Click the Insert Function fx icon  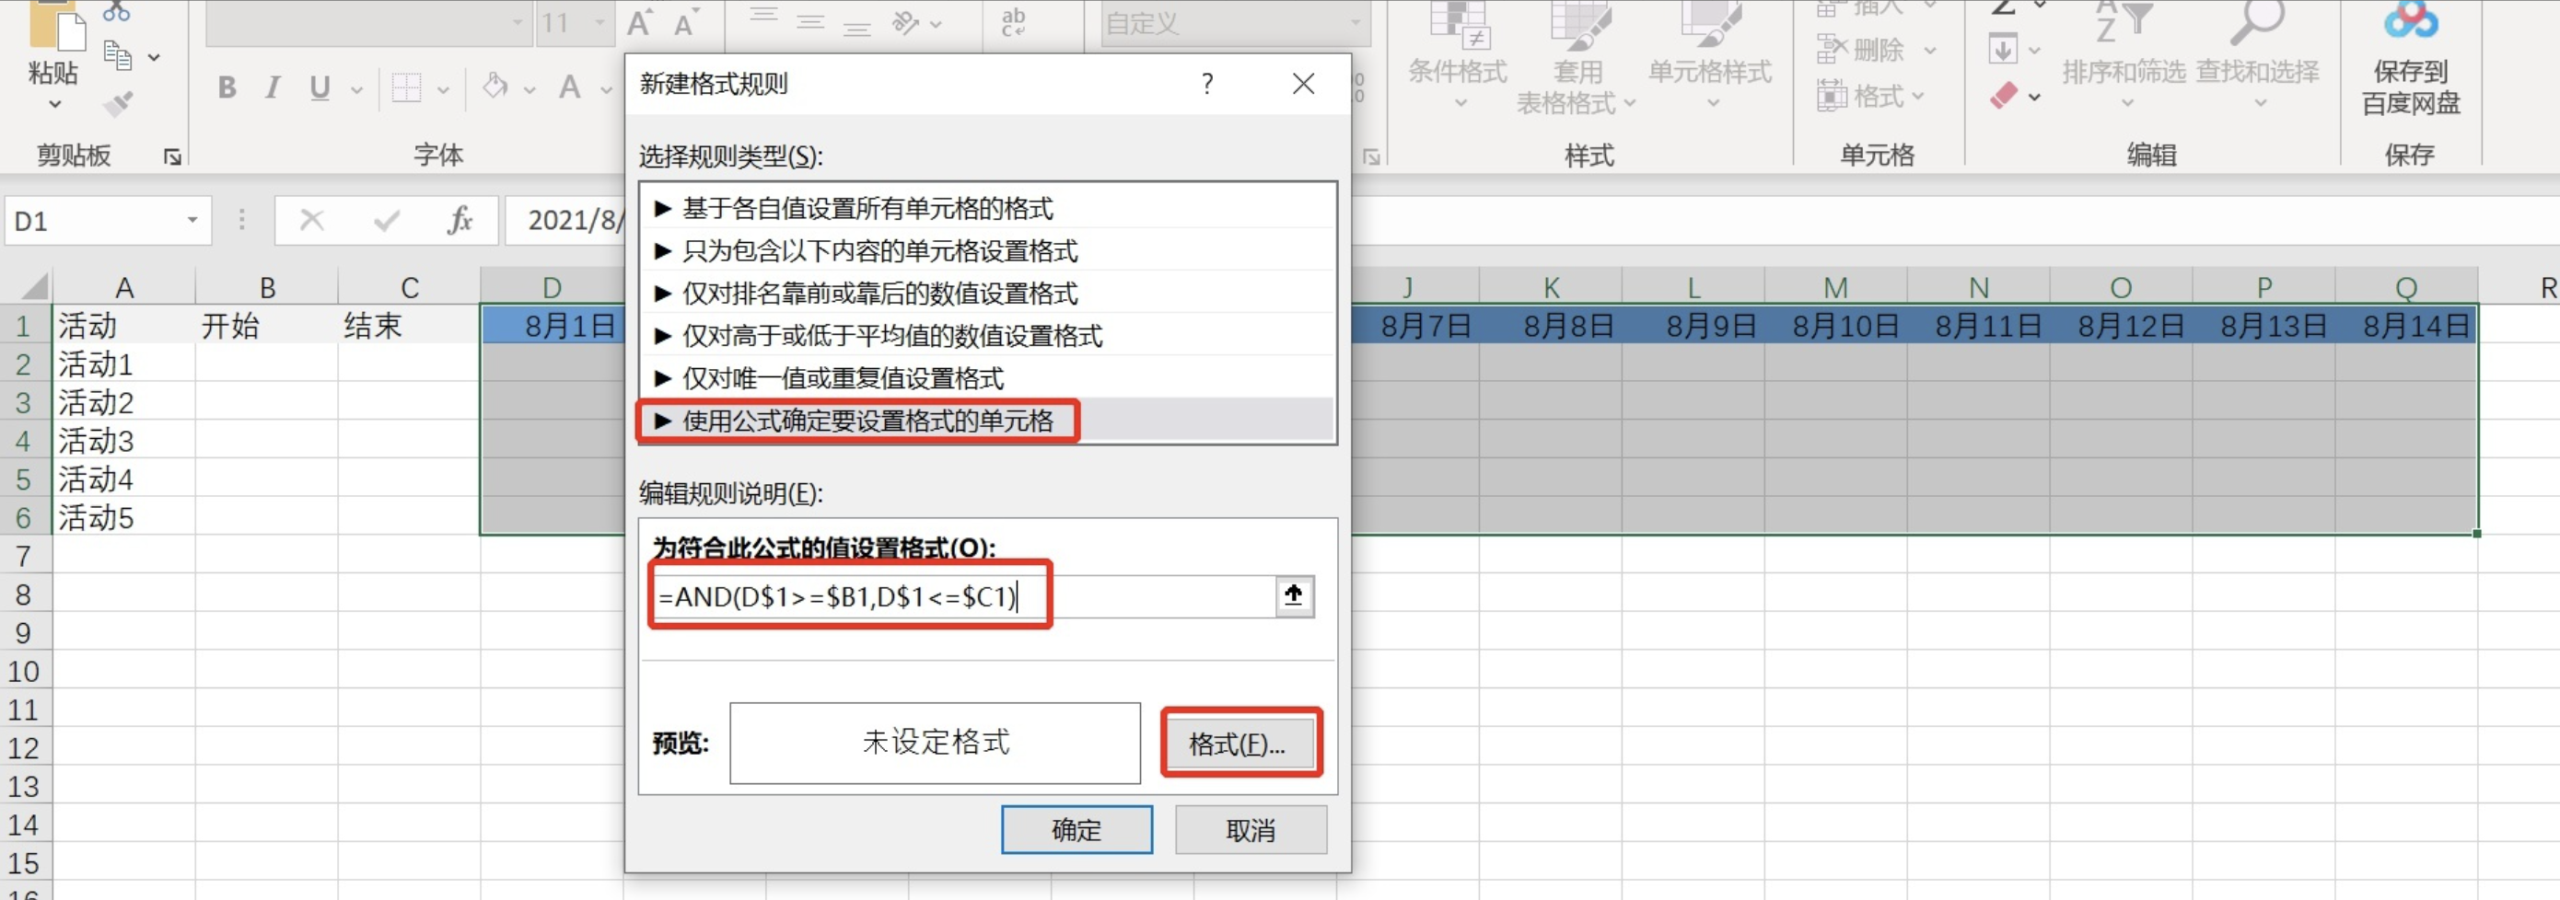[x=460, y=220]
